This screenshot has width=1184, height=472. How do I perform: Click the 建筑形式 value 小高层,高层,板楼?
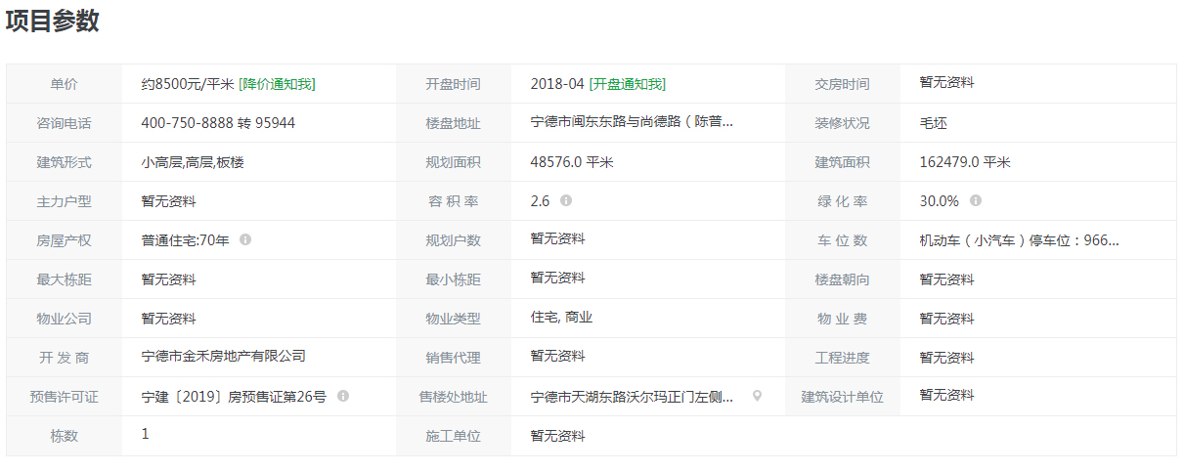[193, 162]
